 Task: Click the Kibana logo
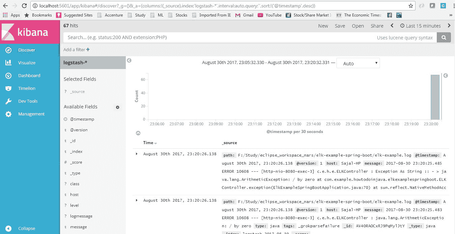tap(30, 32)
